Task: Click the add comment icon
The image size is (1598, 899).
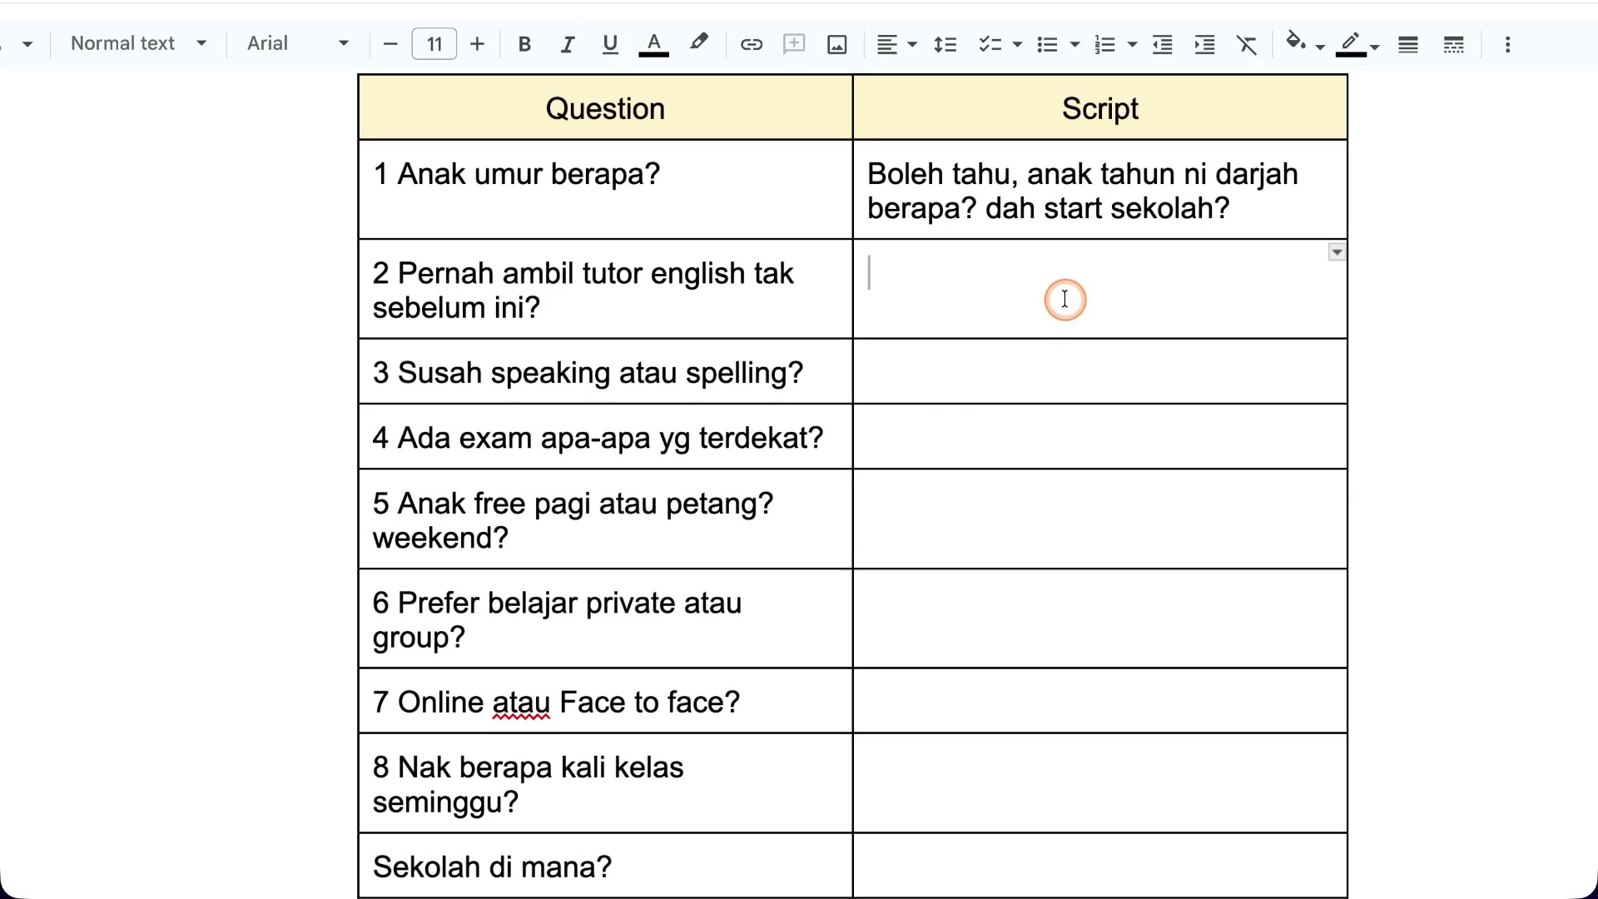Action: (x=794, y=44)
